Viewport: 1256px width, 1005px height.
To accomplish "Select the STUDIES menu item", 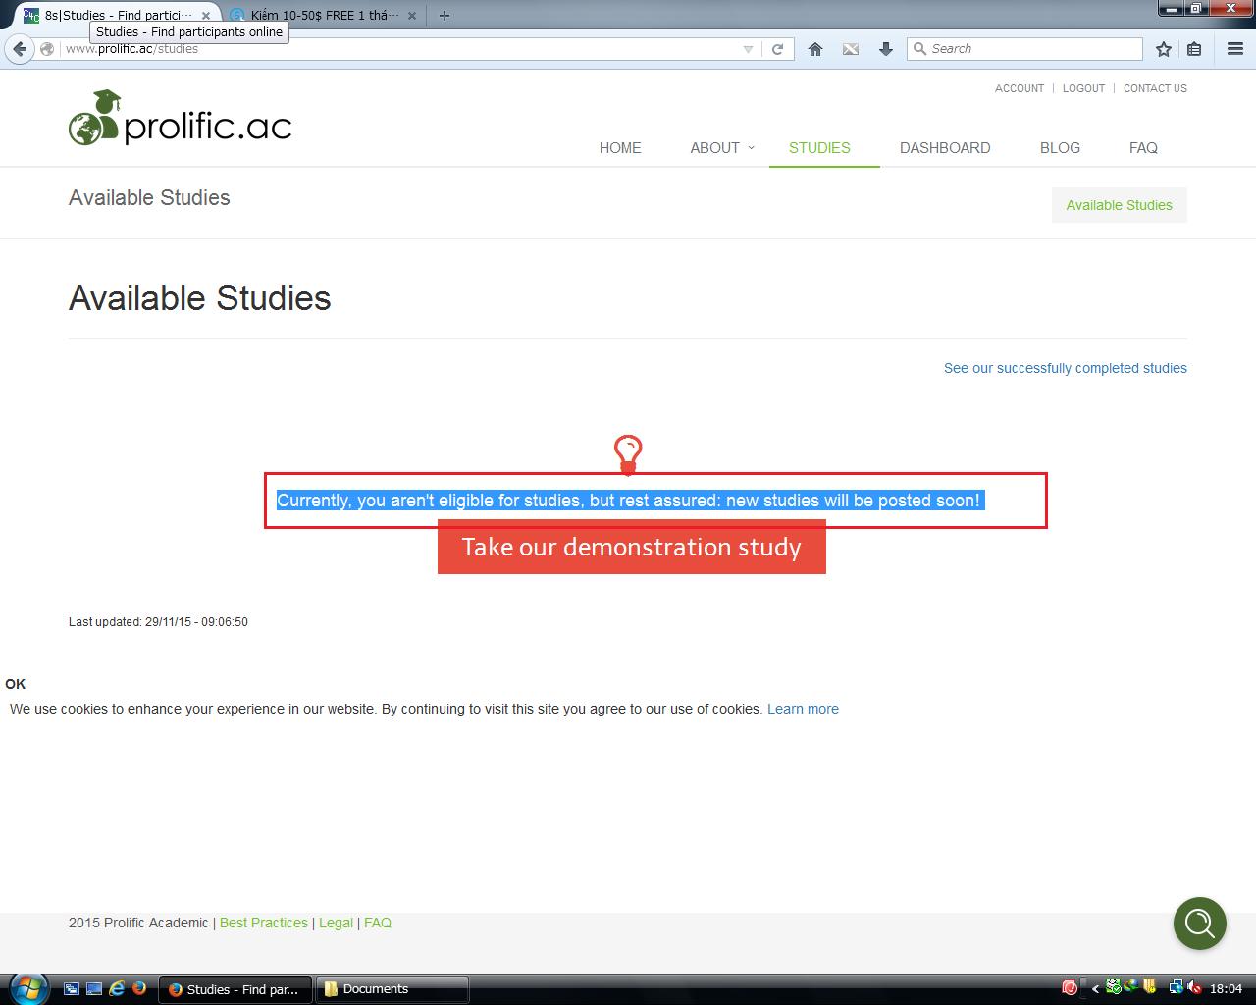I will 819,148.
